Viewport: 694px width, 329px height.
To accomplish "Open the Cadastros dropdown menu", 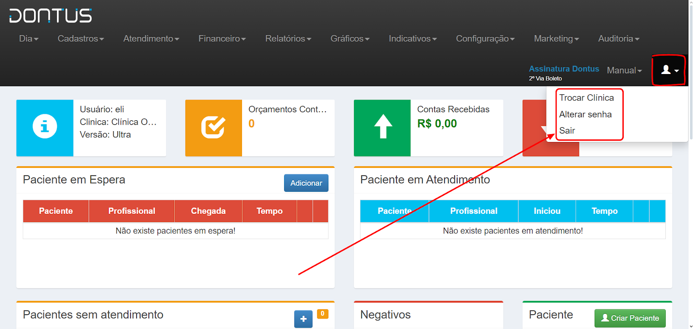I will (x=81, y=39).
